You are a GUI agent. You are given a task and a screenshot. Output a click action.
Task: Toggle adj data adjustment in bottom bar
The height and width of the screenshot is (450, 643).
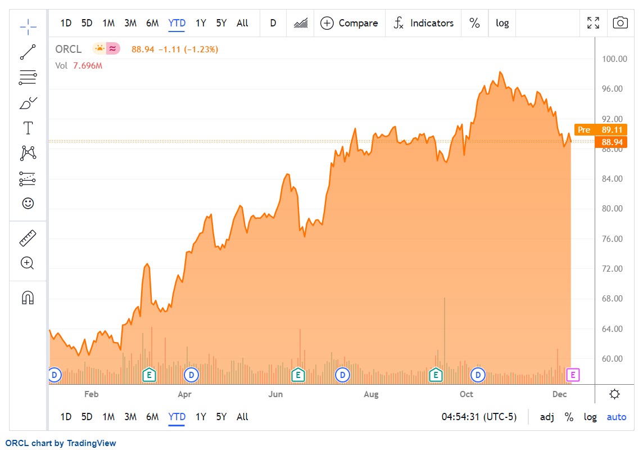(547, 417)
